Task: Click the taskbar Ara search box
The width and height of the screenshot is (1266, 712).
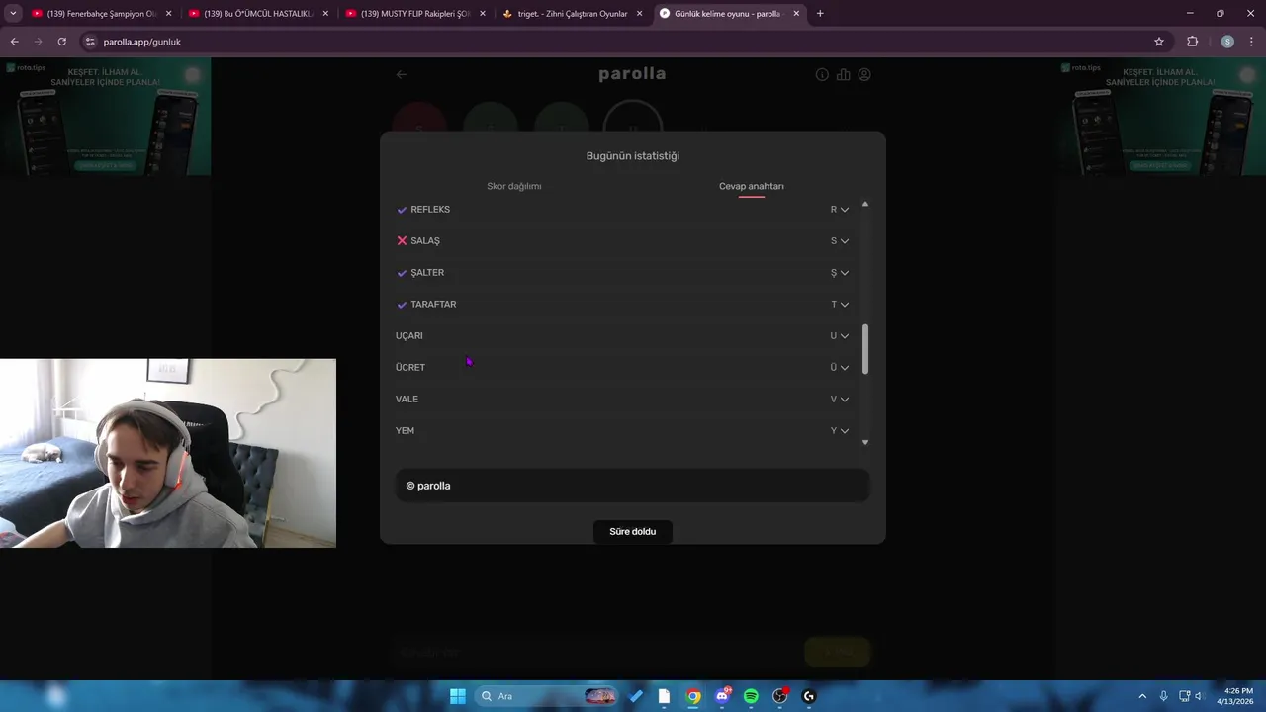Action: coord(547,696)
